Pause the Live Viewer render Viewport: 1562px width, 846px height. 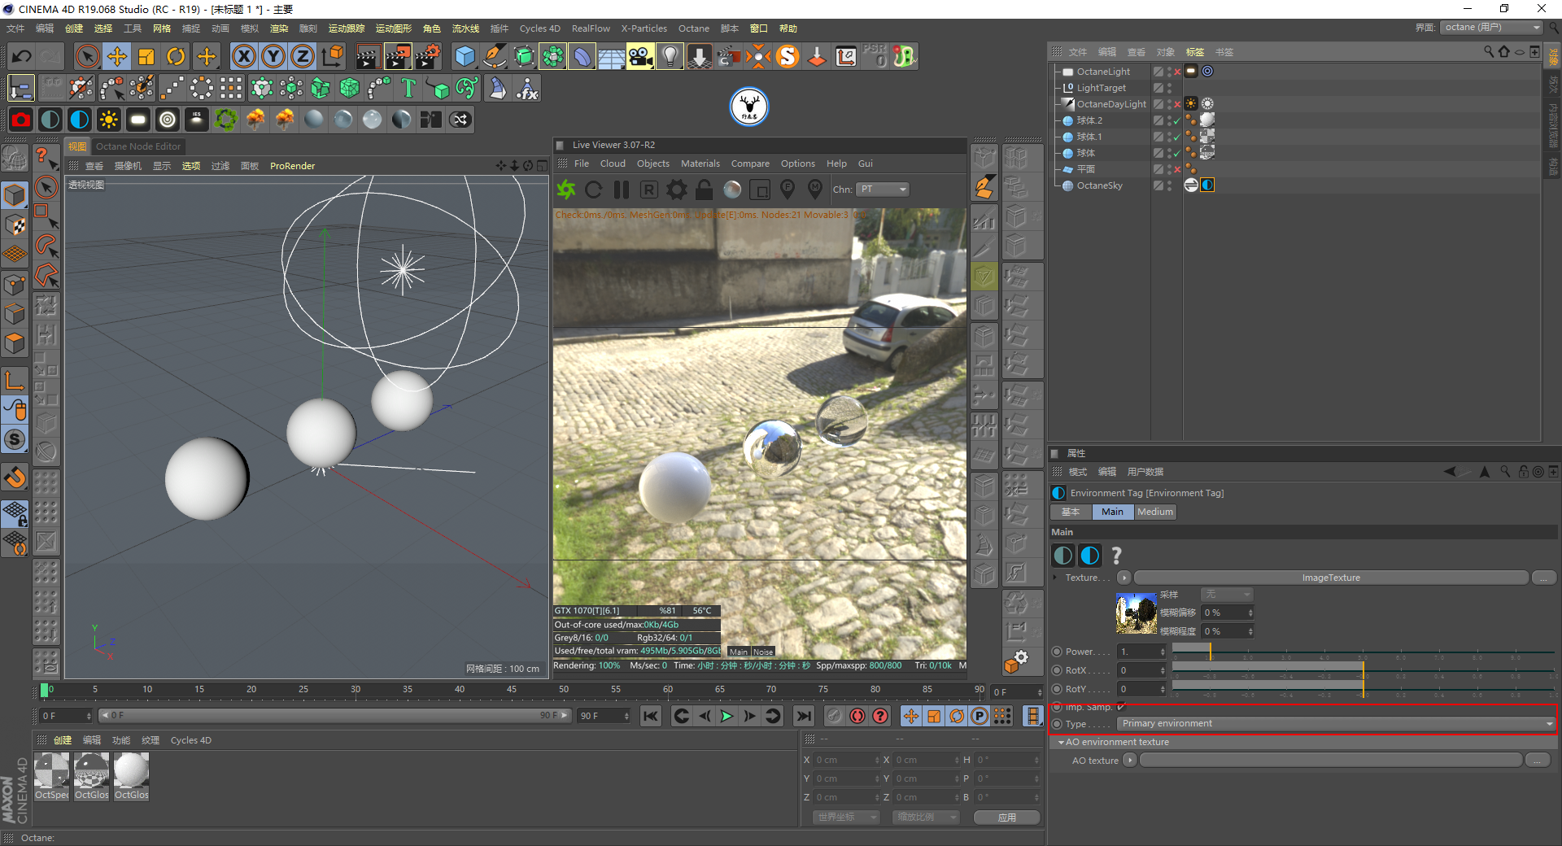pyautogui.click(x=622, y=190)
